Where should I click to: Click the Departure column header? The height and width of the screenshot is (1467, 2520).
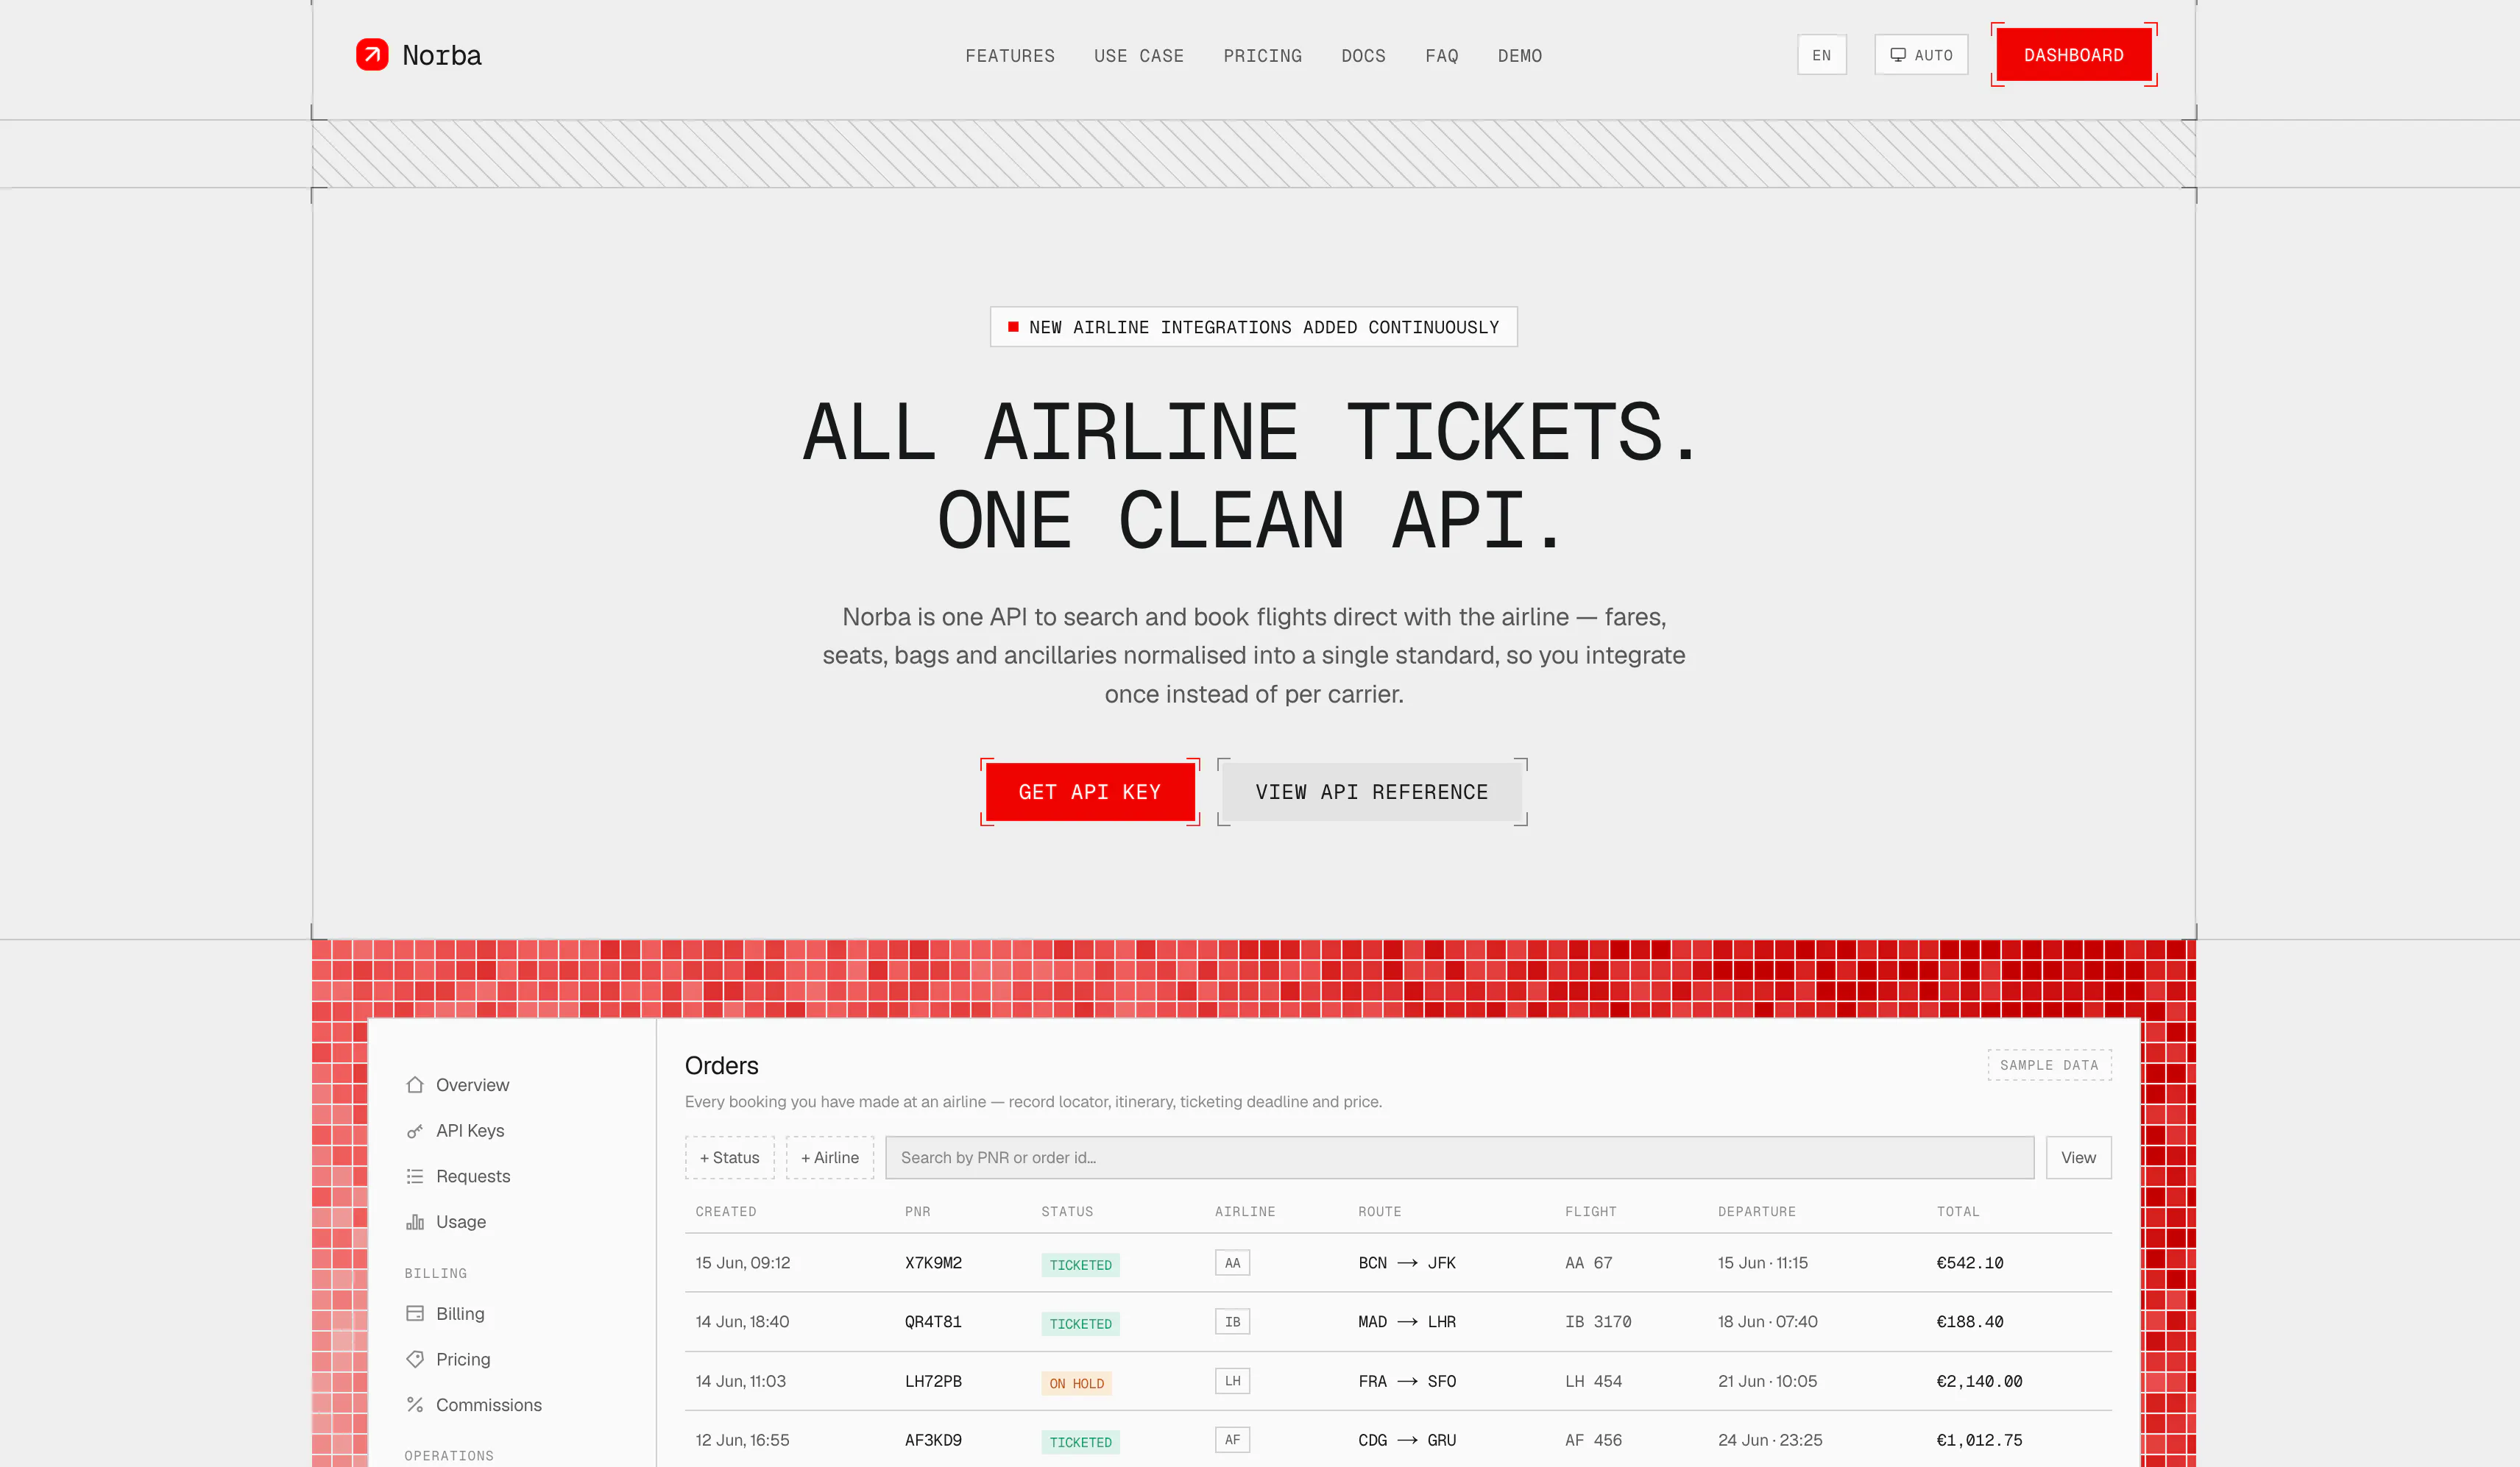point(1756,1211)
